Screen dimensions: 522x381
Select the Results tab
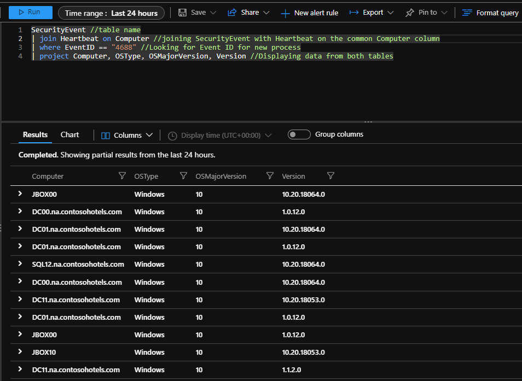click(x=34, y=134)
